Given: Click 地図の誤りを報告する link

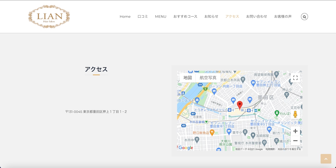Looking at the screenshot, I should pos(289,149).
